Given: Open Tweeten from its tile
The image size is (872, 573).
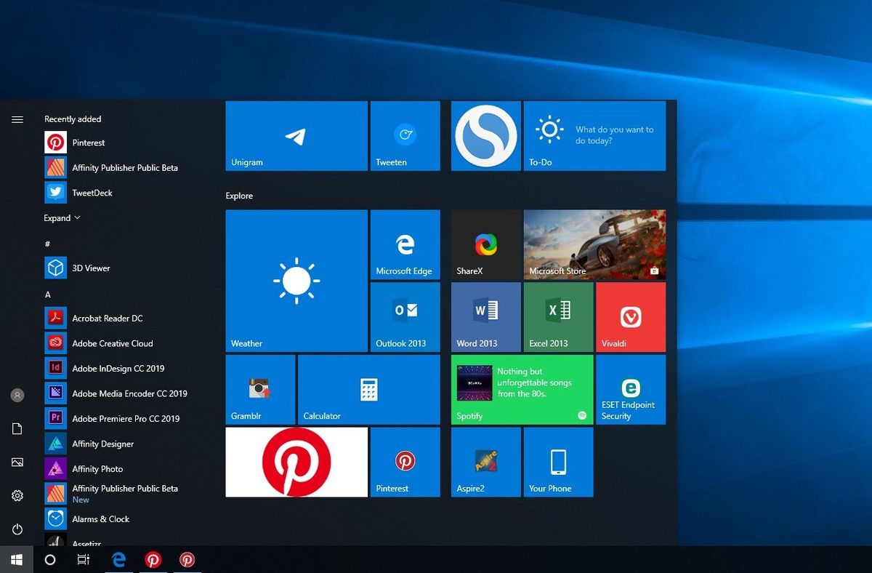Looking at the screenshot, I should pyautogui.click(x=405, y=135).
